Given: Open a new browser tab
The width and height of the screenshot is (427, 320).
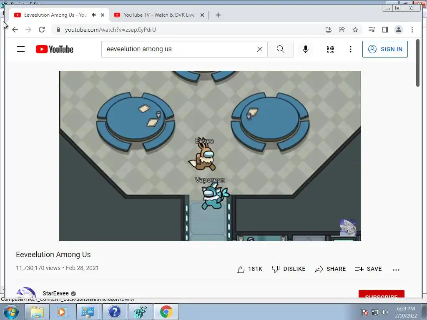Looking at the screenshot, I should tap(218, 15).
